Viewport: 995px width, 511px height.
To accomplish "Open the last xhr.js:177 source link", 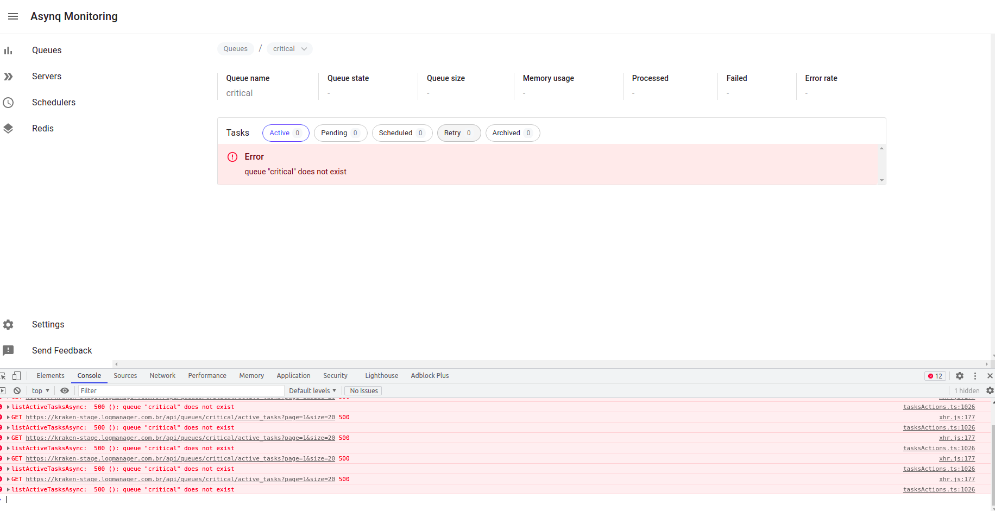I will pos(957,480).
